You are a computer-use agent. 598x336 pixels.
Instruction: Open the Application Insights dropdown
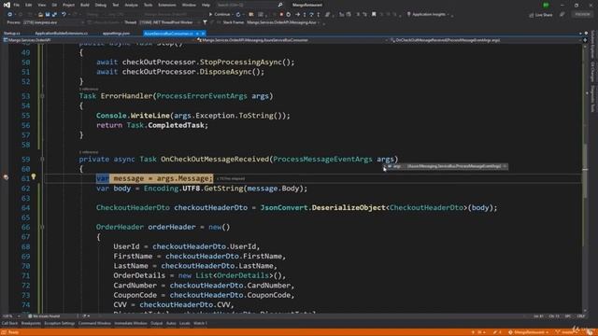click(x=429, y=15)
